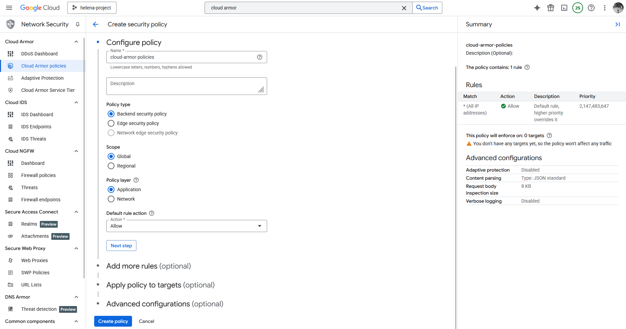Choose Regional scope

(x=111, y=166)
